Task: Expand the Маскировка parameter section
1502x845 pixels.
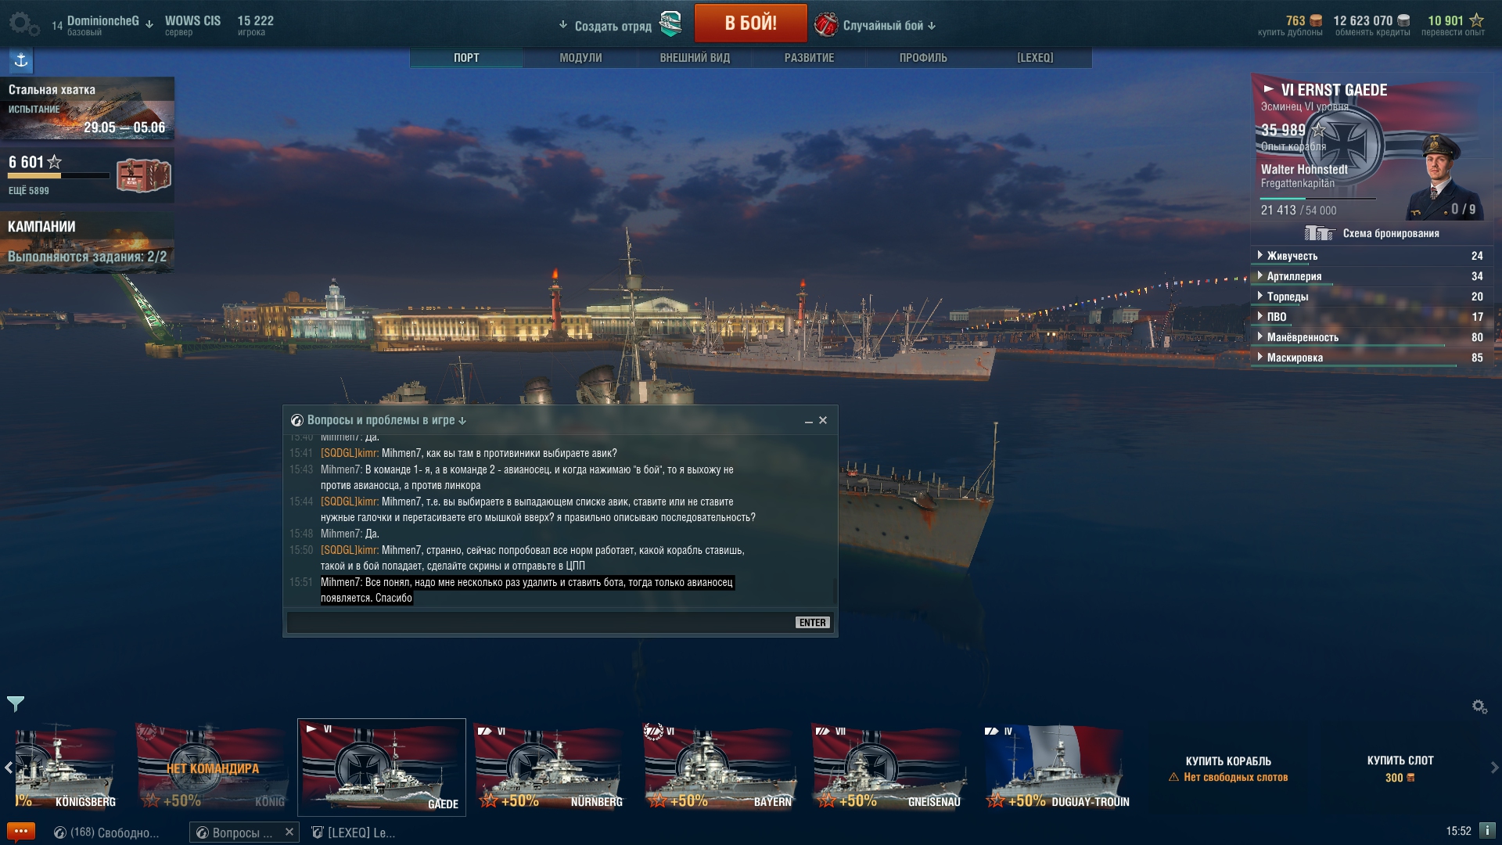Action: coord(1370,358)
